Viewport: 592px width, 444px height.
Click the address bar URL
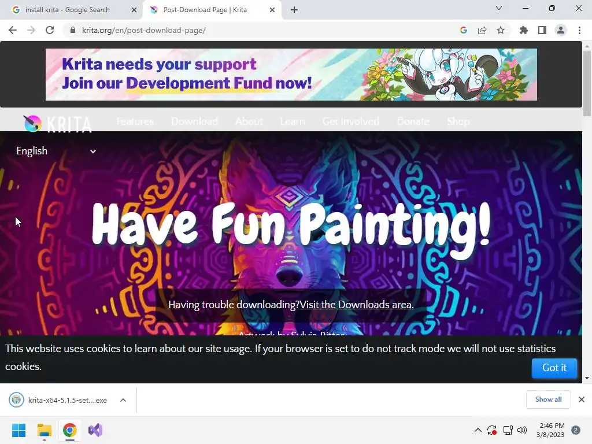144,30
